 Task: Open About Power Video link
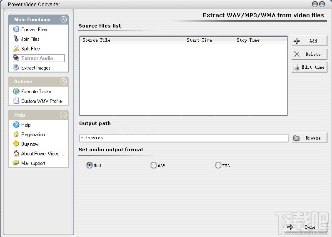click(42, 154)
